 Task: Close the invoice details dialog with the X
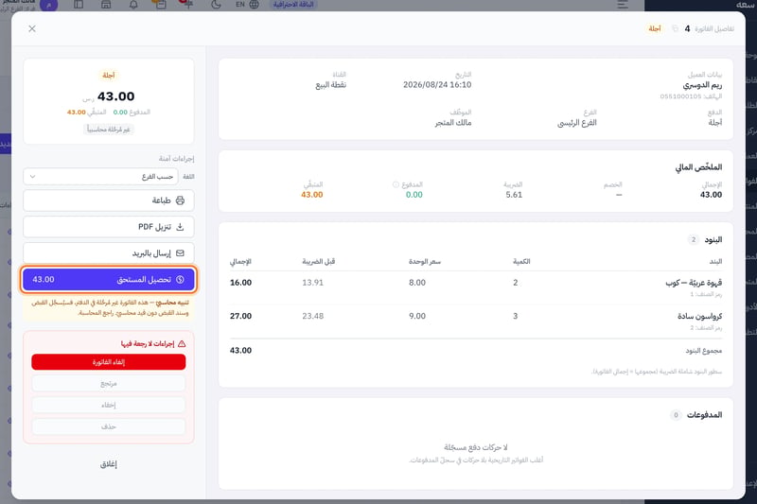32,29
